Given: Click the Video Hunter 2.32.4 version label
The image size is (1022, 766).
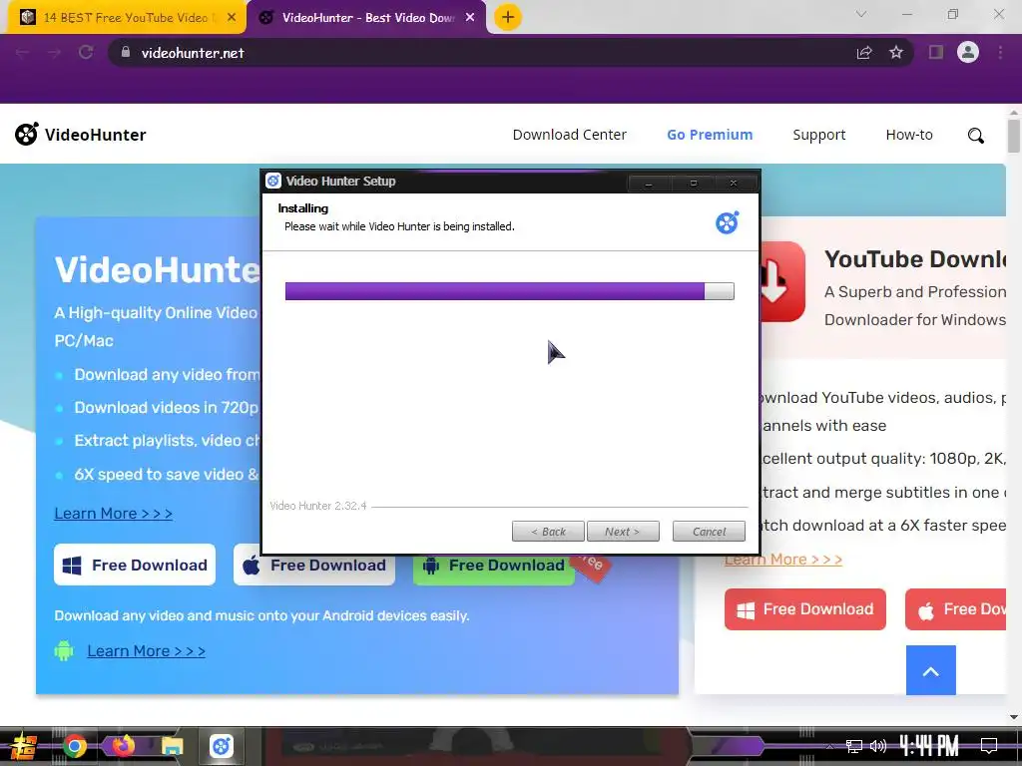Looking at the screenshot, I should tap(318, 506).
